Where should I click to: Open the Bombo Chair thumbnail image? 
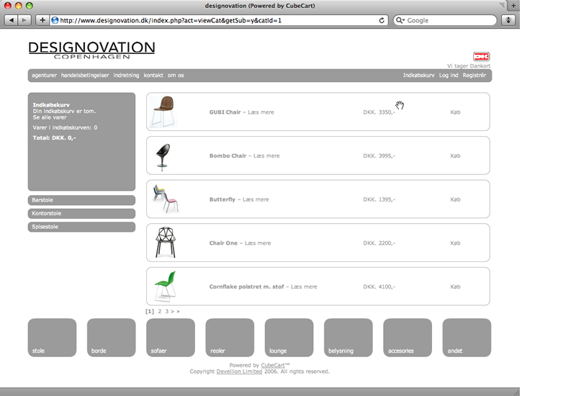tap(163, 156)
